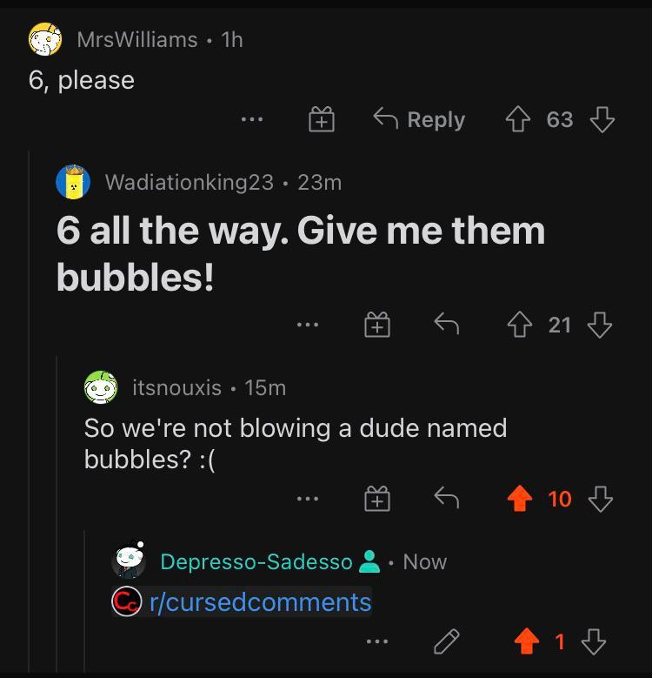
Task: Upvote Wadiationking23's bubbles comment
Action: pyautogui.click(x=520, y=325)
